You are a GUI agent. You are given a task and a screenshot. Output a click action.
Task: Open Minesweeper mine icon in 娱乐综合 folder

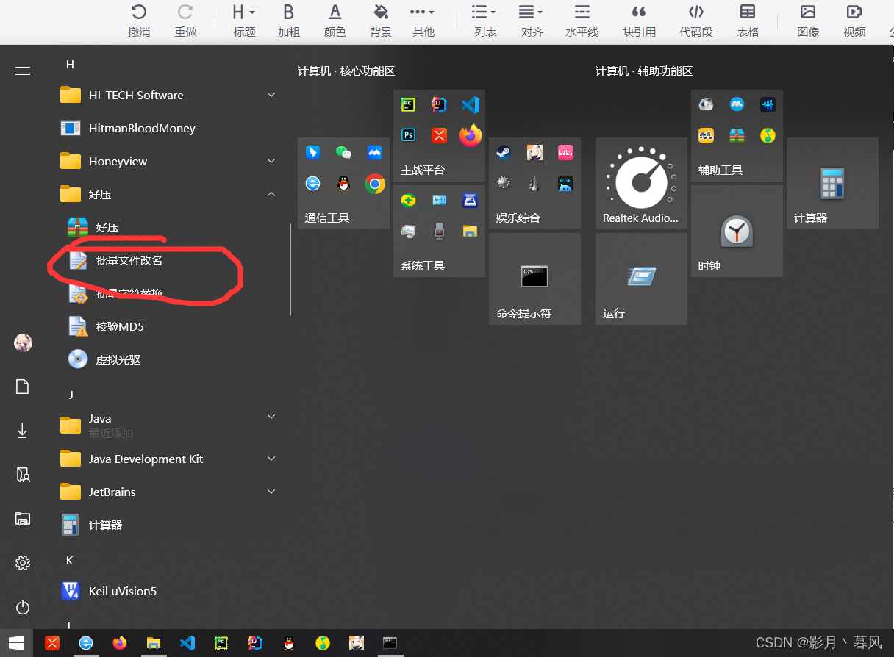504,183
